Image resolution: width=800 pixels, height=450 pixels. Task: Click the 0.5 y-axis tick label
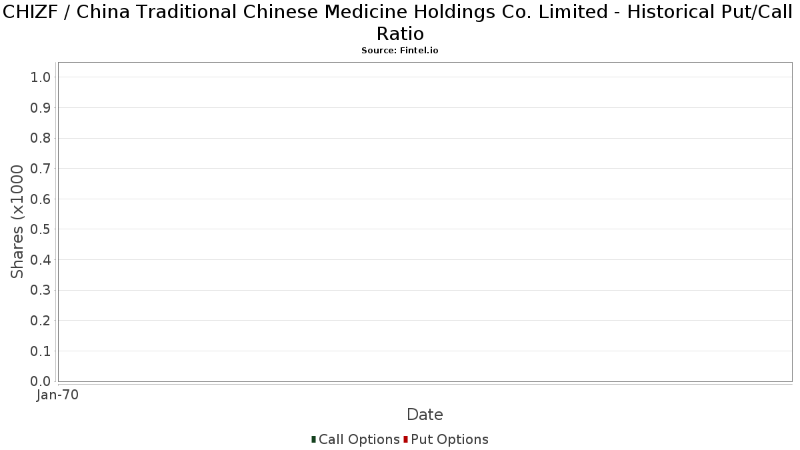pos(41,229)
